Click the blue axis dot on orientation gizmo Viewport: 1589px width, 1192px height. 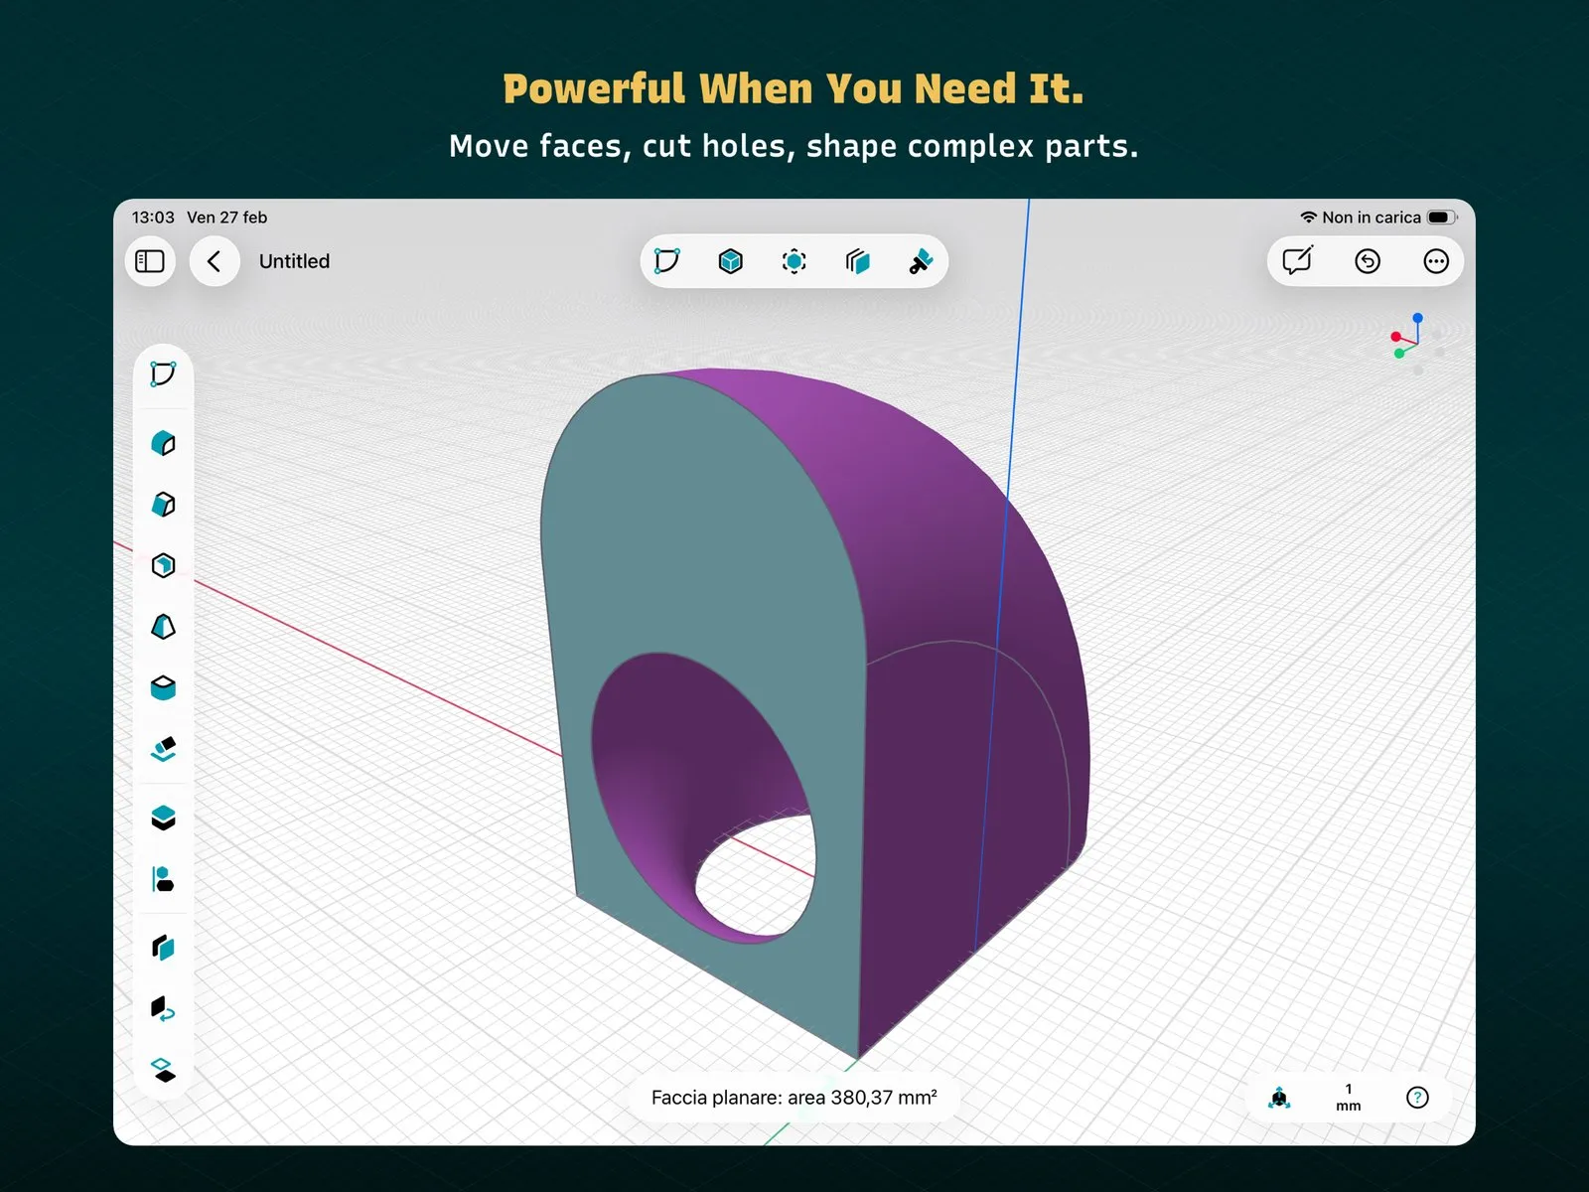click(1417, 318)
